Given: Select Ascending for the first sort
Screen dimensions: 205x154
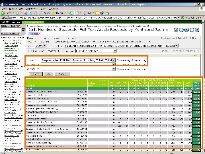Looking at the screenshot, I should coord(118,60).
